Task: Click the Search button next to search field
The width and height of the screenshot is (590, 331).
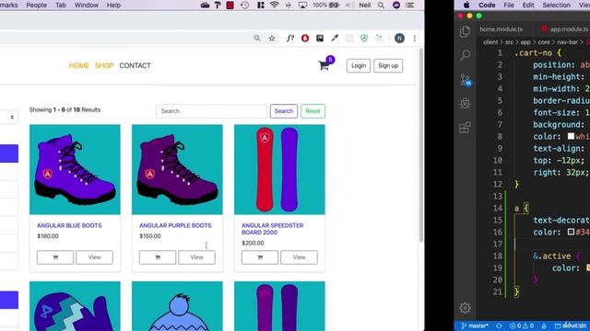Action: (x=284, y=111)
